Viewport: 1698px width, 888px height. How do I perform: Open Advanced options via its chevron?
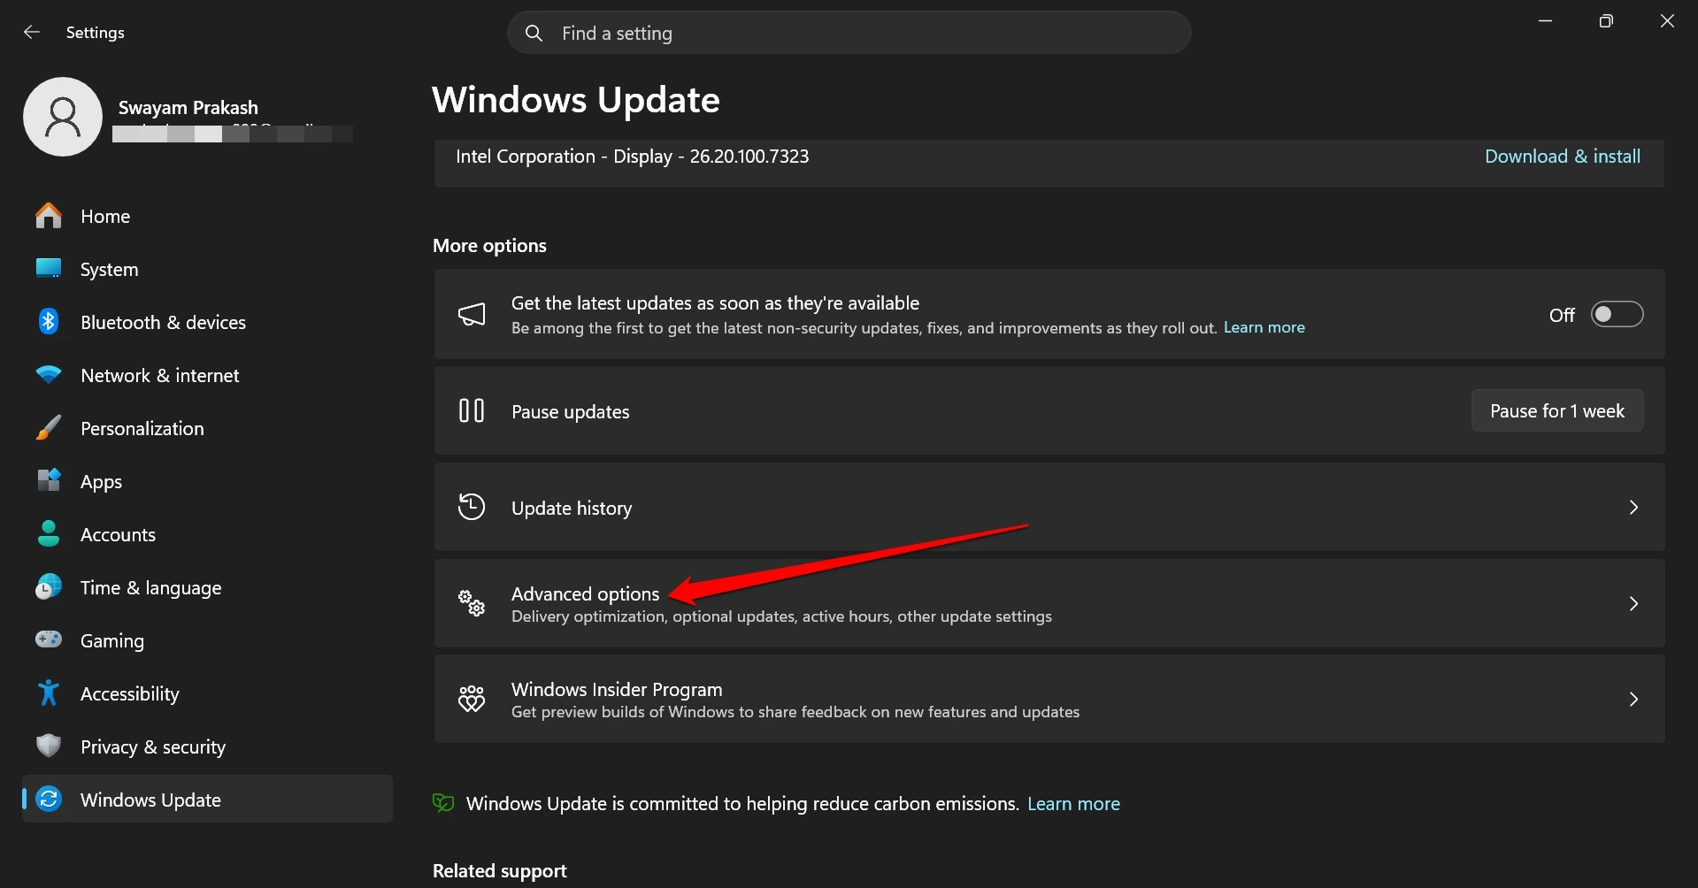pyautogui.click(x=1633, y=603)
